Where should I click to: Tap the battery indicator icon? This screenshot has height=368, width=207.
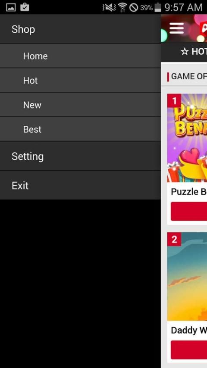158,7
